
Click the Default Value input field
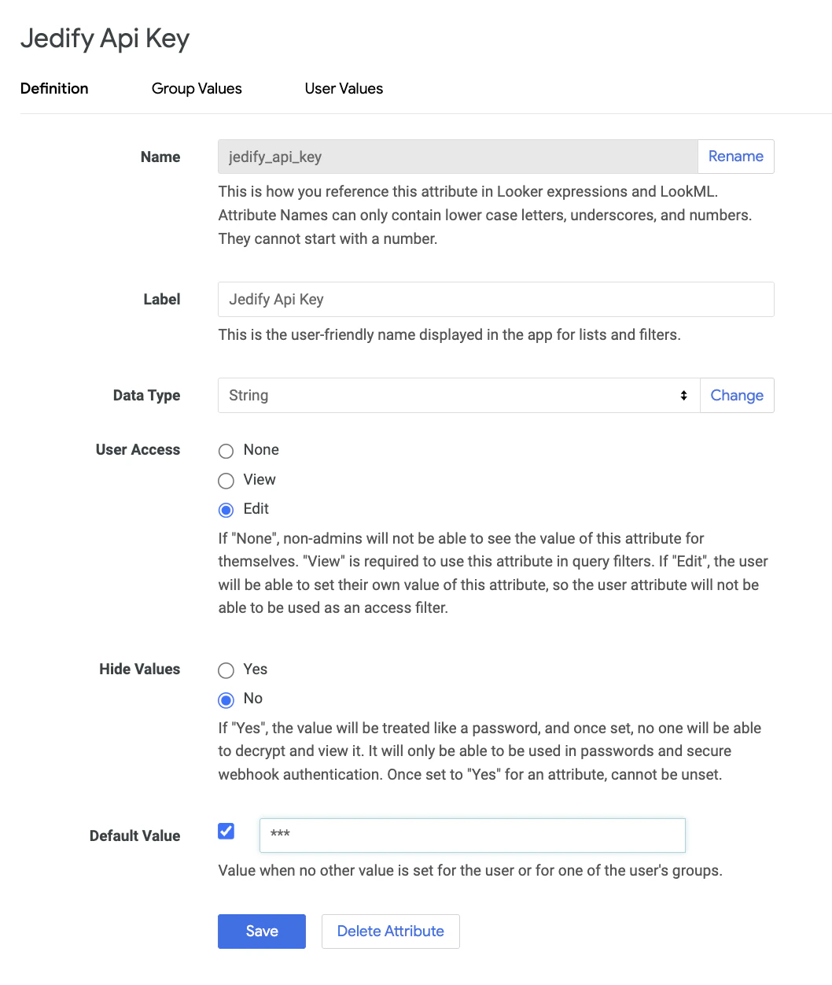[471, 836]
